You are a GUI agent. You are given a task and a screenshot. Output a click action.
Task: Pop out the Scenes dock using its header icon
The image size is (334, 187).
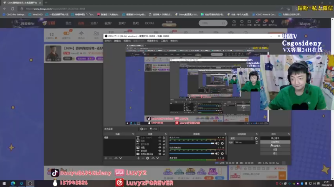pyautogui.click(x=133, y=134)
